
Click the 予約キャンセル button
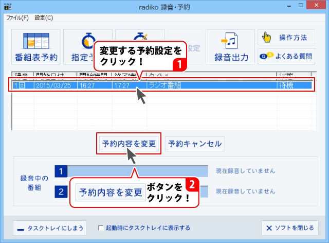pyautogui.click(x=195, y=144)
